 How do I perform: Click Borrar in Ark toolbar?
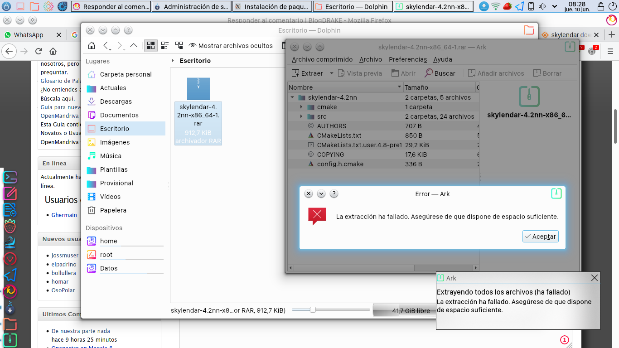pyautogui.click(x=547, y=73)
